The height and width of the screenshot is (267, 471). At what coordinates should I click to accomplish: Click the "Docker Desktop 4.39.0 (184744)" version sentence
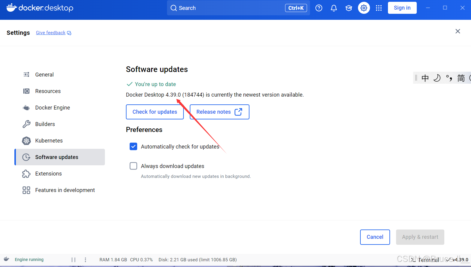215,95
